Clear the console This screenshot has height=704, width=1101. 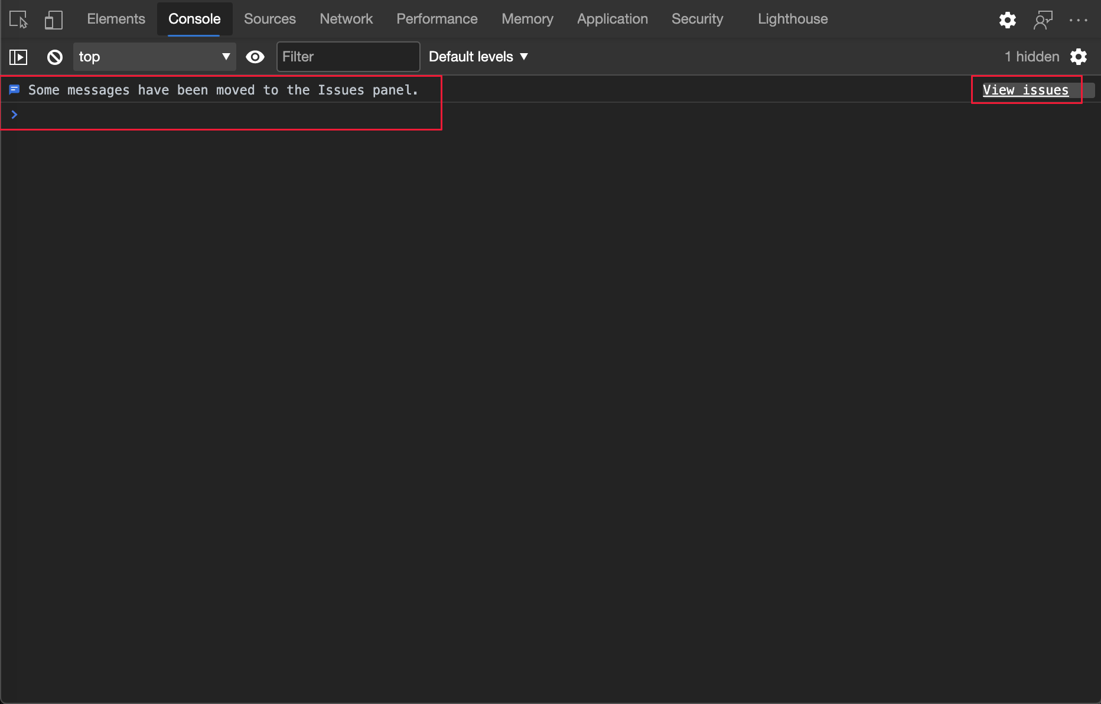click(x=54, y=57)
